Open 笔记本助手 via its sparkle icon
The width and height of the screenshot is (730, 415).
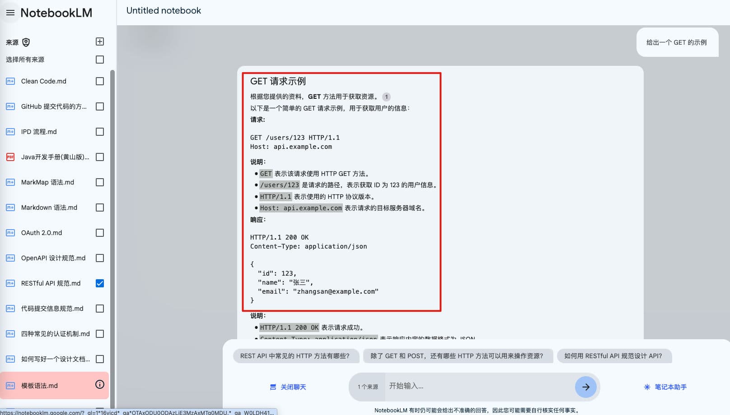click(647, 387)
